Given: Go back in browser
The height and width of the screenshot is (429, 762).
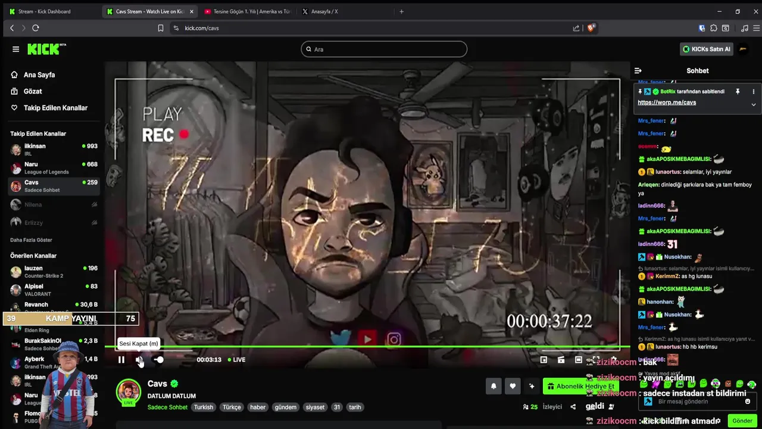Looking at the screenshot, I should click(x=12, y=28).
